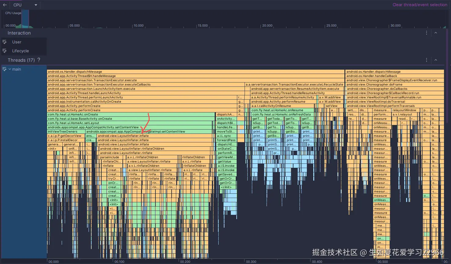451x264 pixels.
Task: Select android.app.Activity.performResume frame
Action: tap(283, 101)
